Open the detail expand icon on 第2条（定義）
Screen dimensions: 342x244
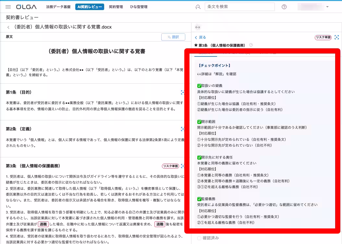(183, 129)
